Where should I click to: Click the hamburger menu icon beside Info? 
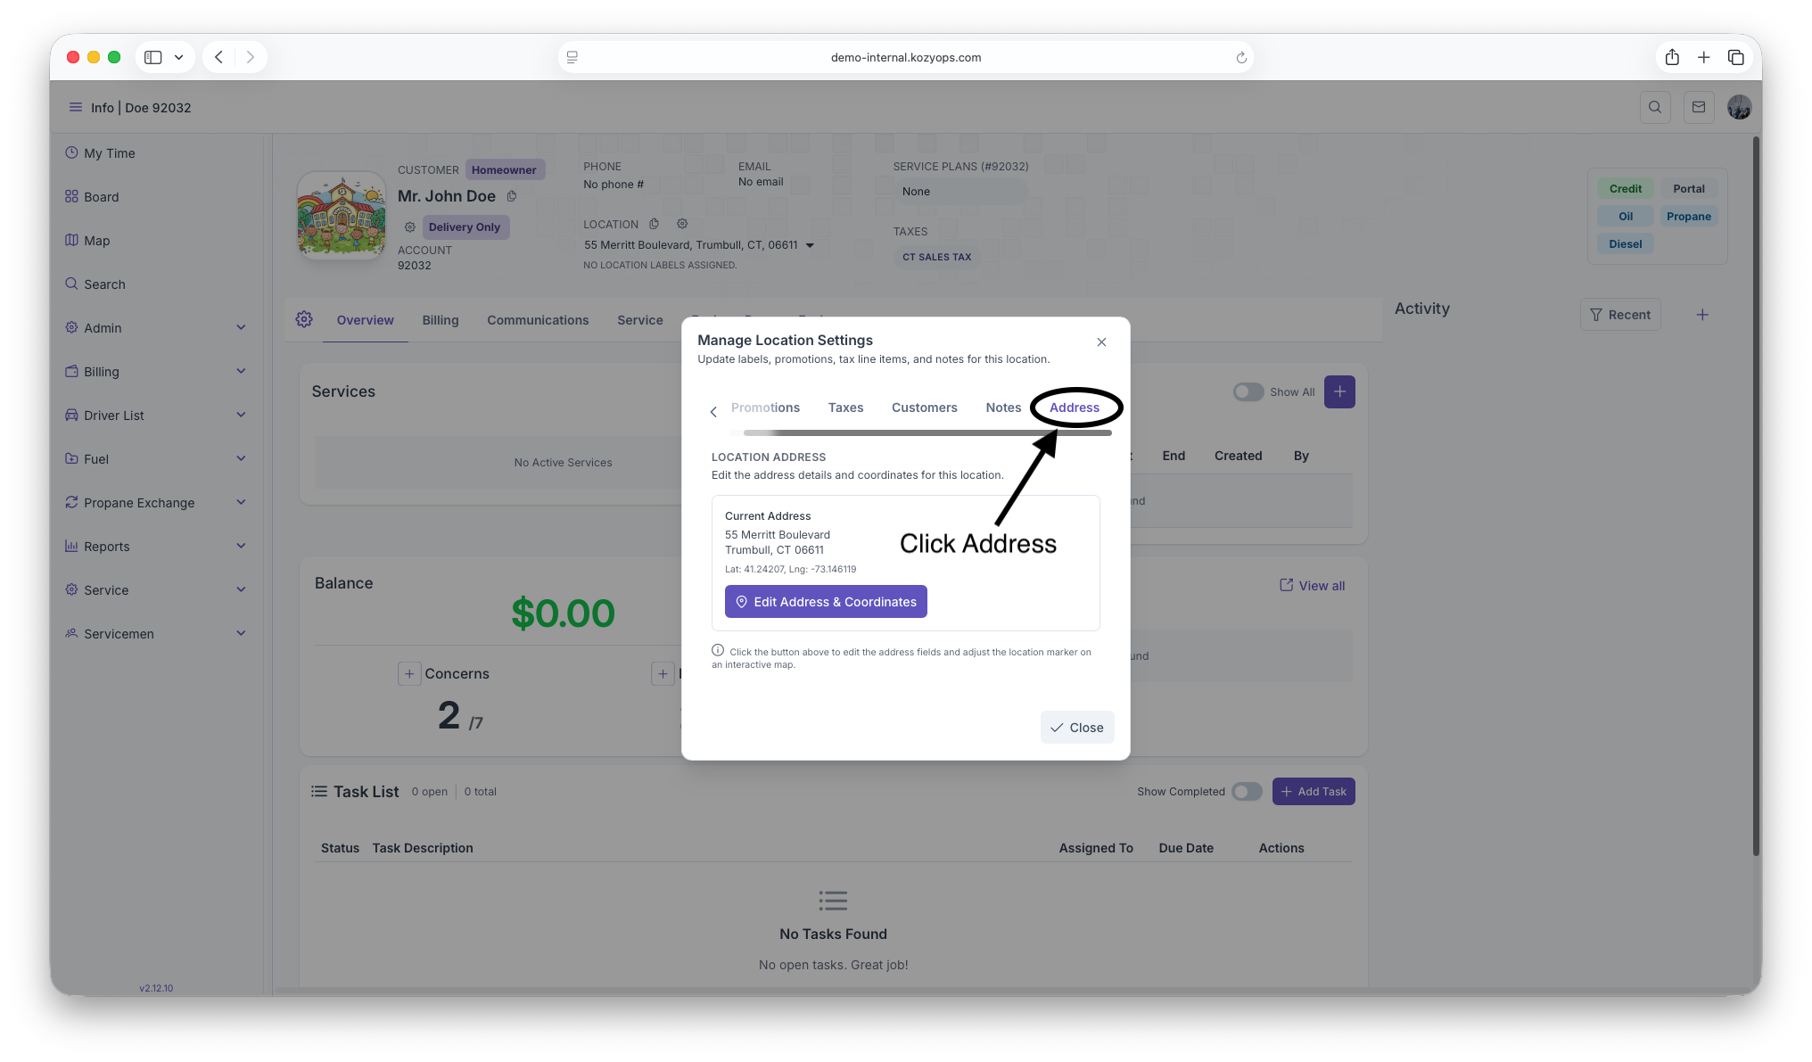[x=76, y=107]
